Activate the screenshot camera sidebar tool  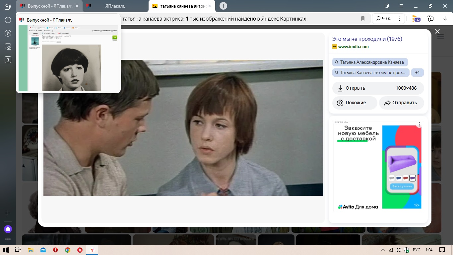tap(8, 47)
